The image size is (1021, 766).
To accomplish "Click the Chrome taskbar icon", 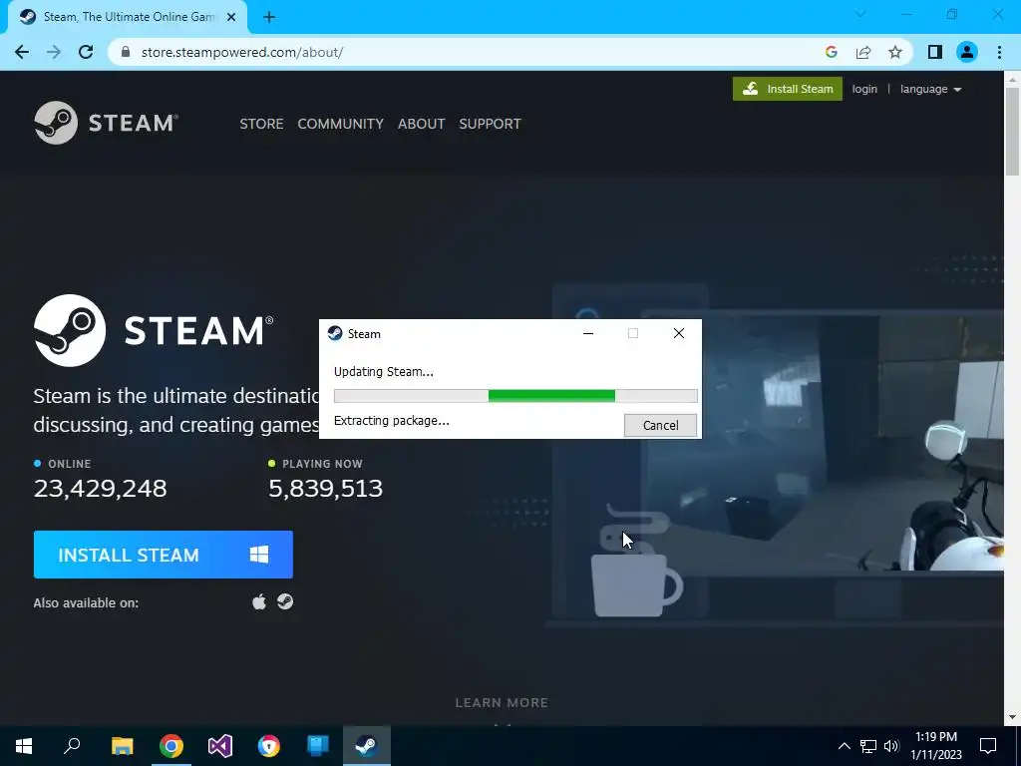I will (171, 746).
